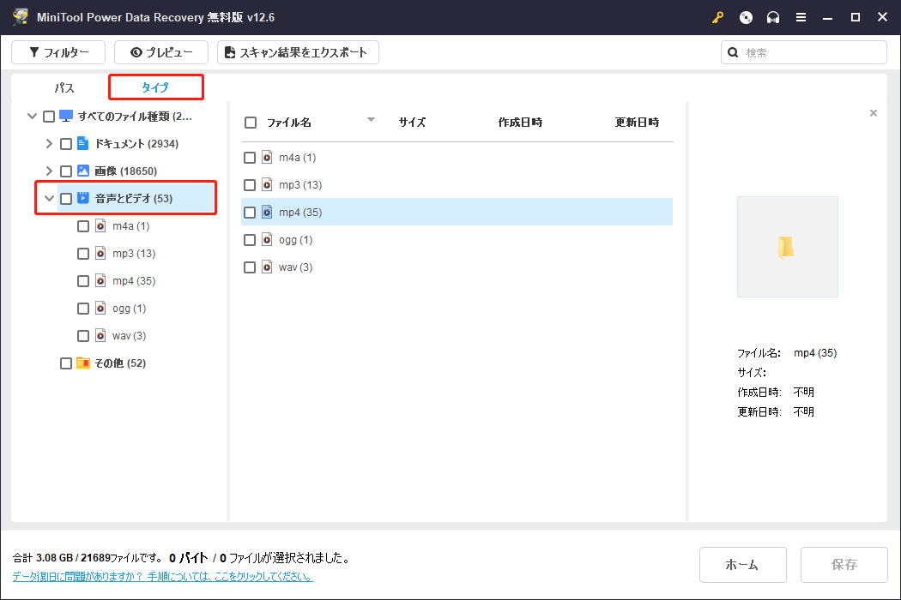This screenshot has width=901, height=600.
Task: Open support via the headphones icon
Action: (x=773, y=18)
